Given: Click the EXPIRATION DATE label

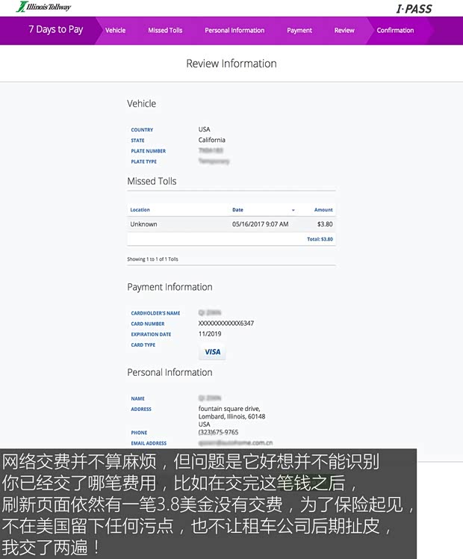Looking at the screenshot, I should pyautogui.click(x=151, y=334).
